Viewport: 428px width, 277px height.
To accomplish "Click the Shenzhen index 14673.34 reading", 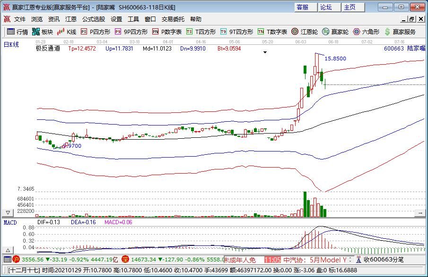I will click(143, 260).
